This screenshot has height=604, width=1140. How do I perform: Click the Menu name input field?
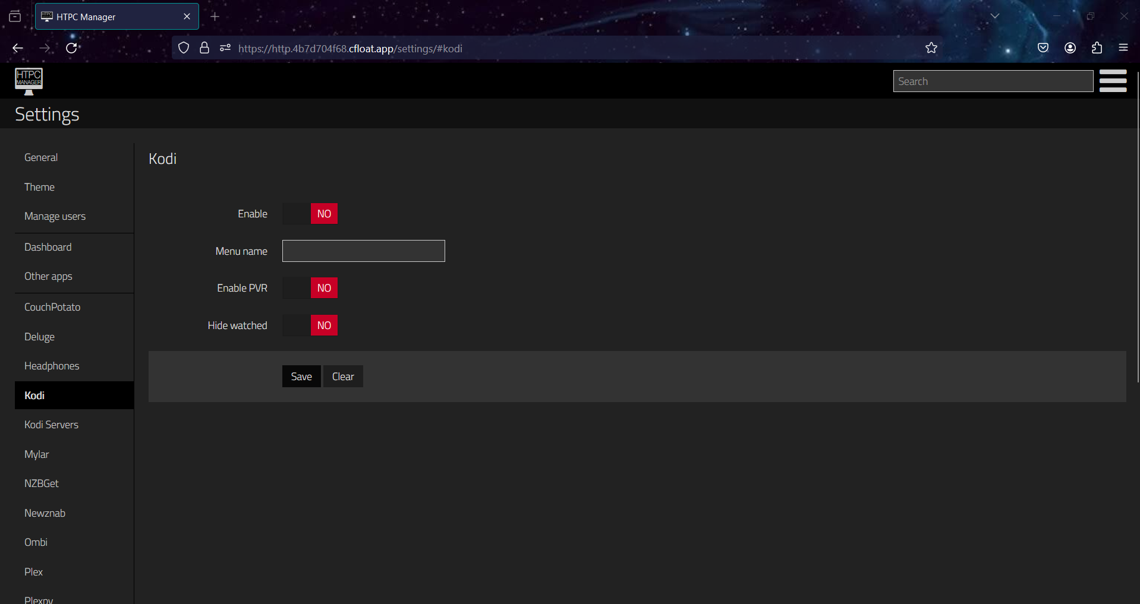pyautogui.click(x=364, y=251)
